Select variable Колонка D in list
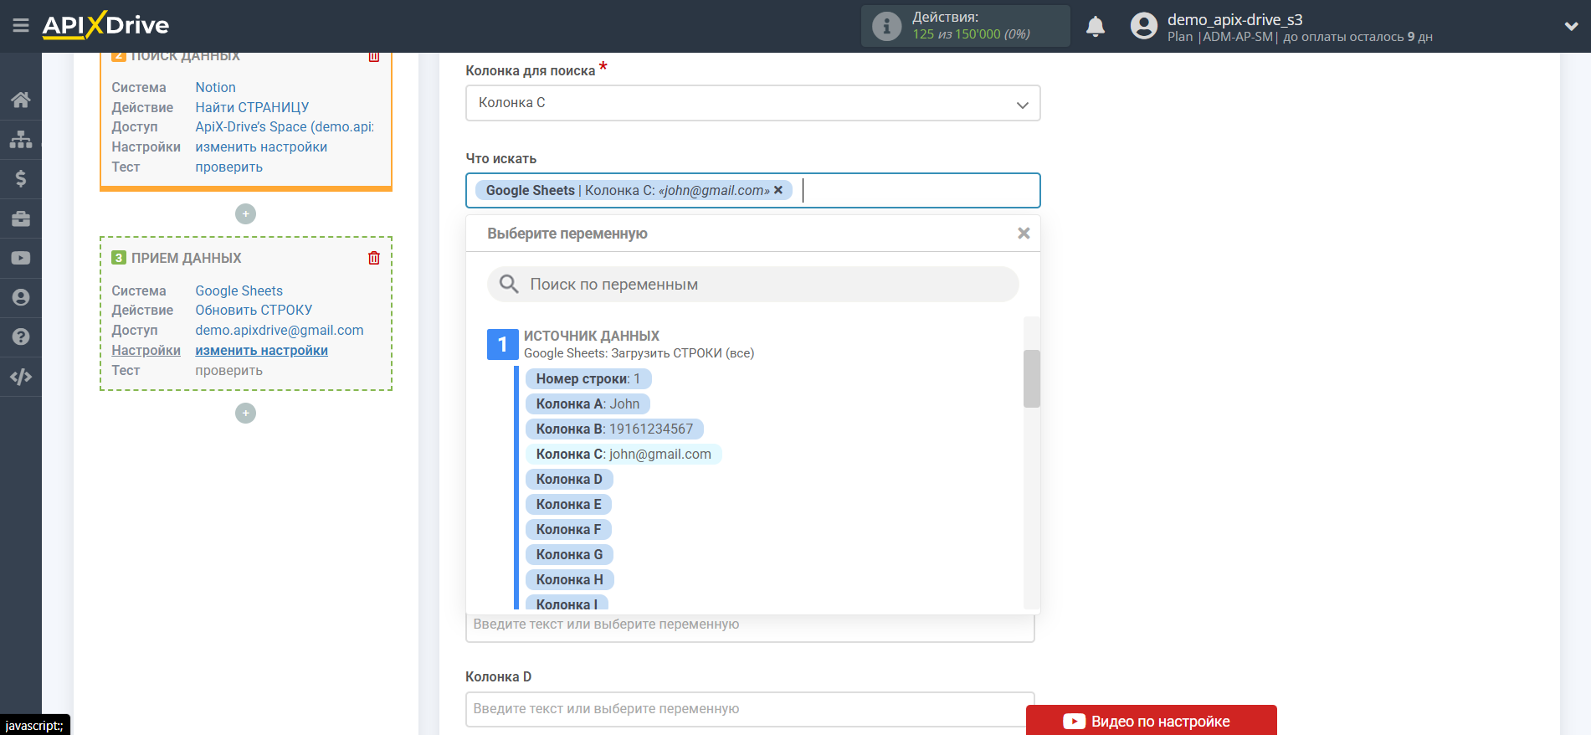The image size is (1591, 735). pyautogui.click(x=569, y=479)
